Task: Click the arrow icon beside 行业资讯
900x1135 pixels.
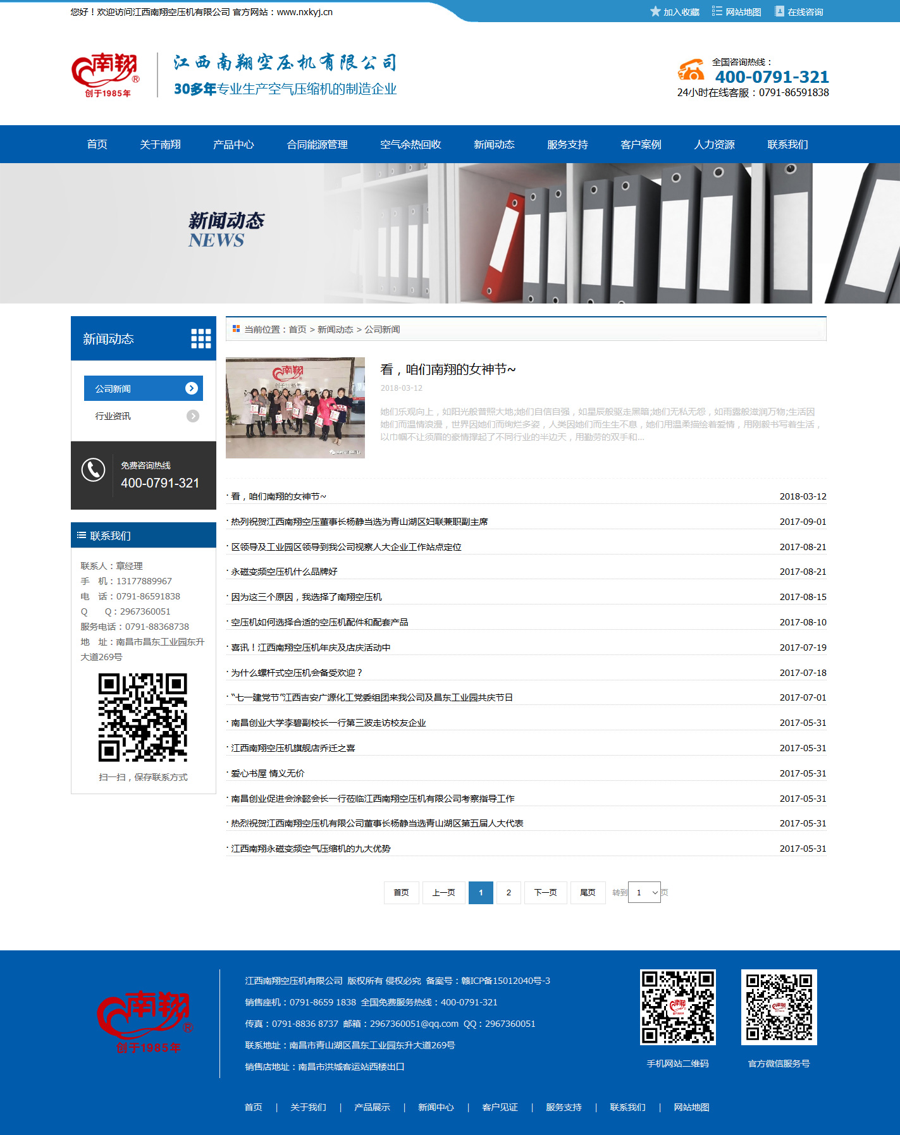Action: pos(193,415)
